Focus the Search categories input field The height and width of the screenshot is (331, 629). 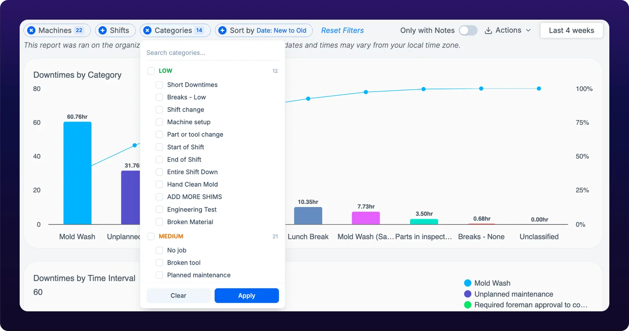pos(213,53)
